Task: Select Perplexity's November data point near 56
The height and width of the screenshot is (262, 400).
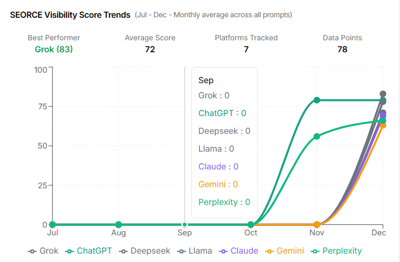Action: 317,136
